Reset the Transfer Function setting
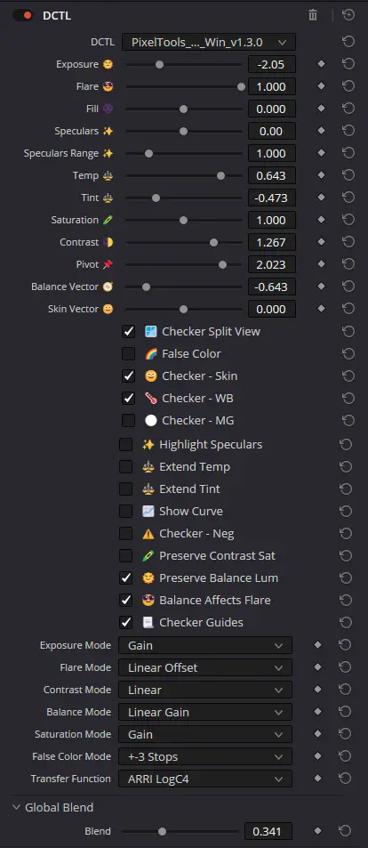The width and height of the screenshot is (368, 848). pos(345,779)
